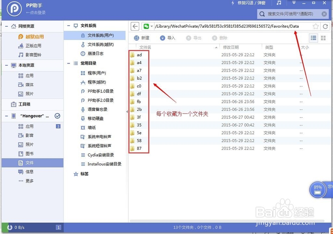Star the current Favorites/Data path

coord(315,26)
